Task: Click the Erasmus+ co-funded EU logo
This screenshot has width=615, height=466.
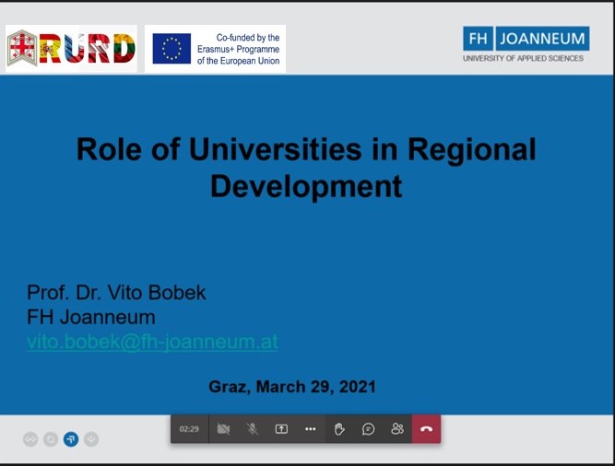Action: pyautogui.click(x=215, y=49)
